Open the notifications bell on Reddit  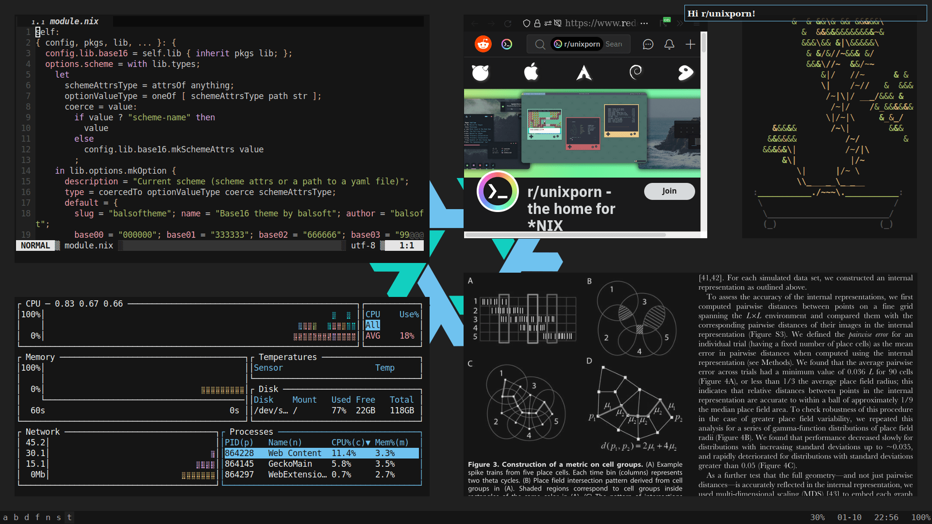pyautogui.click(x=669, y=45)
